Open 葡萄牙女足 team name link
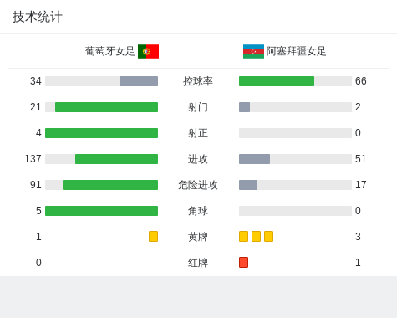This screenshot has width=397, height=318. tap(109, 51)
